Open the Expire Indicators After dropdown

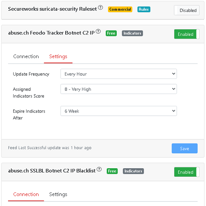tap(119, 111)
